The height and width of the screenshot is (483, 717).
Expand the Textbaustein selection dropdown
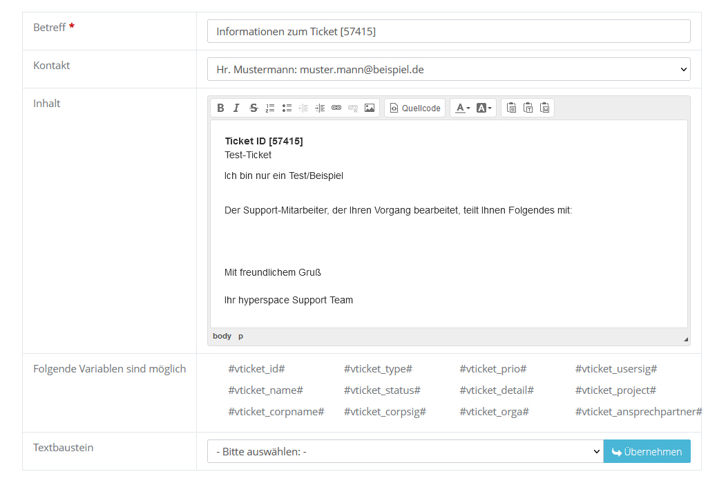(x=405, y=451)
